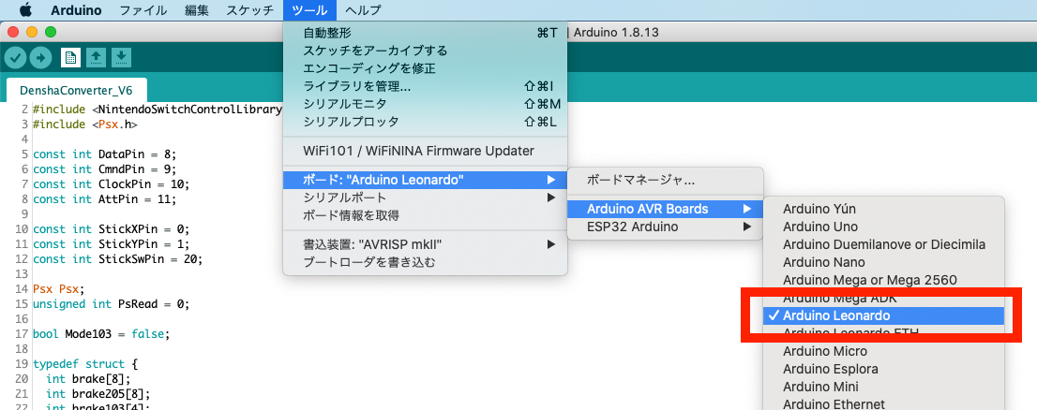Open the 編集 menu

coord(196,10)
